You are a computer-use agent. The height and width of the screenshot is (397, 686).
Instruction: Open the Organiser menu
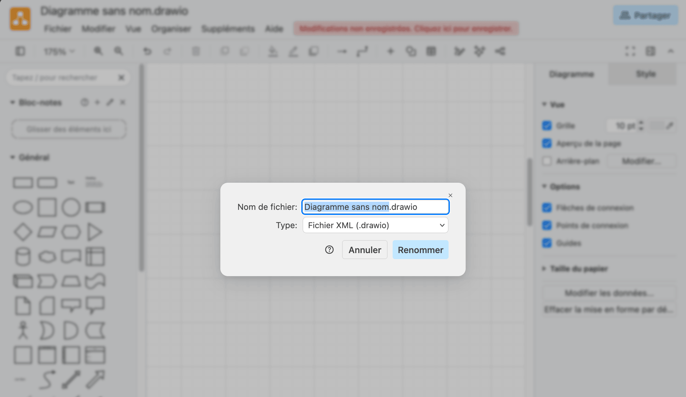(171, 29)
